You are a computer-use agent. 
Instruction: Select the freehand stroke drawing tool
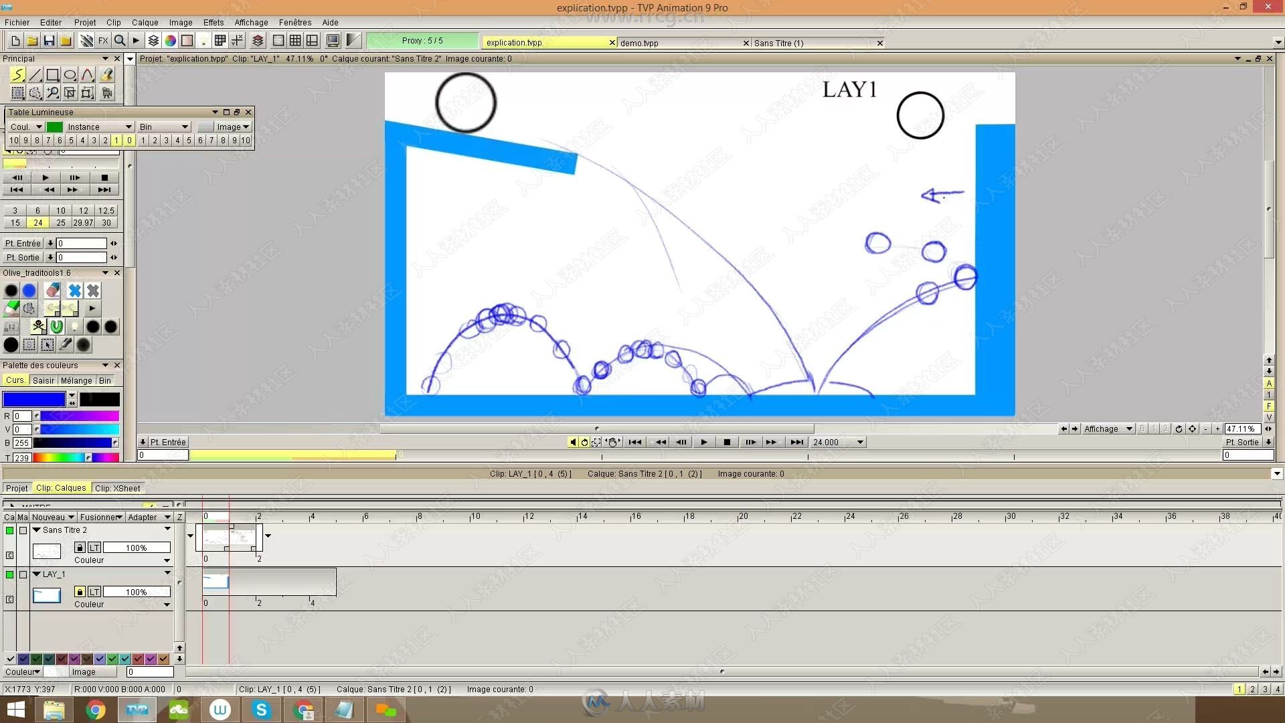18,75
